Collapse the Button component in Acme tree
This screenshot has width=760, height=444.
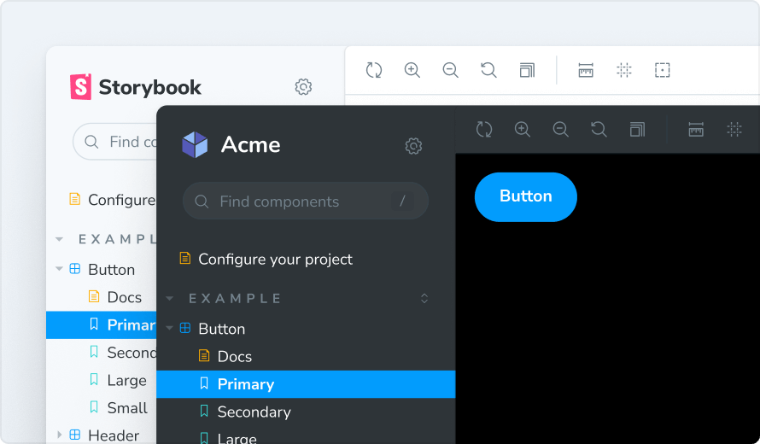(170, 329)
